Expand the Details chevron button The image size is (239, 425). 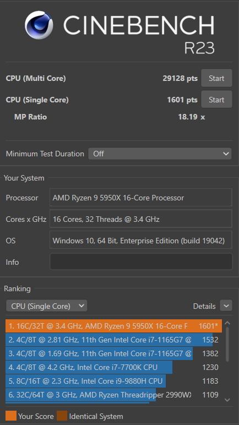click(x=226, y=306)
